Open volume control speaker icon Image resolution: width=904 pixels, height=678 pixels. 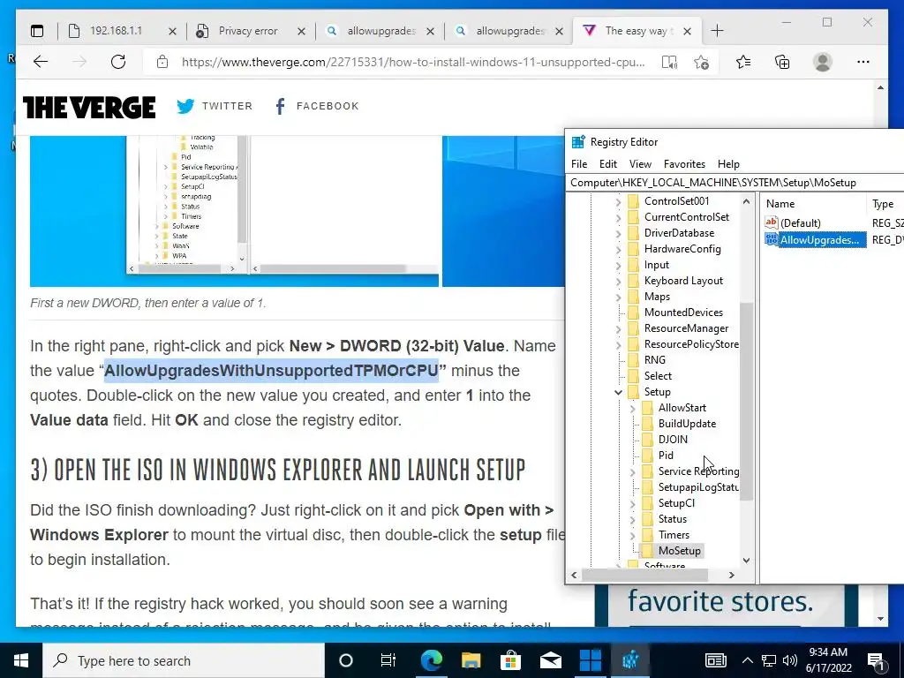(790, 660)
